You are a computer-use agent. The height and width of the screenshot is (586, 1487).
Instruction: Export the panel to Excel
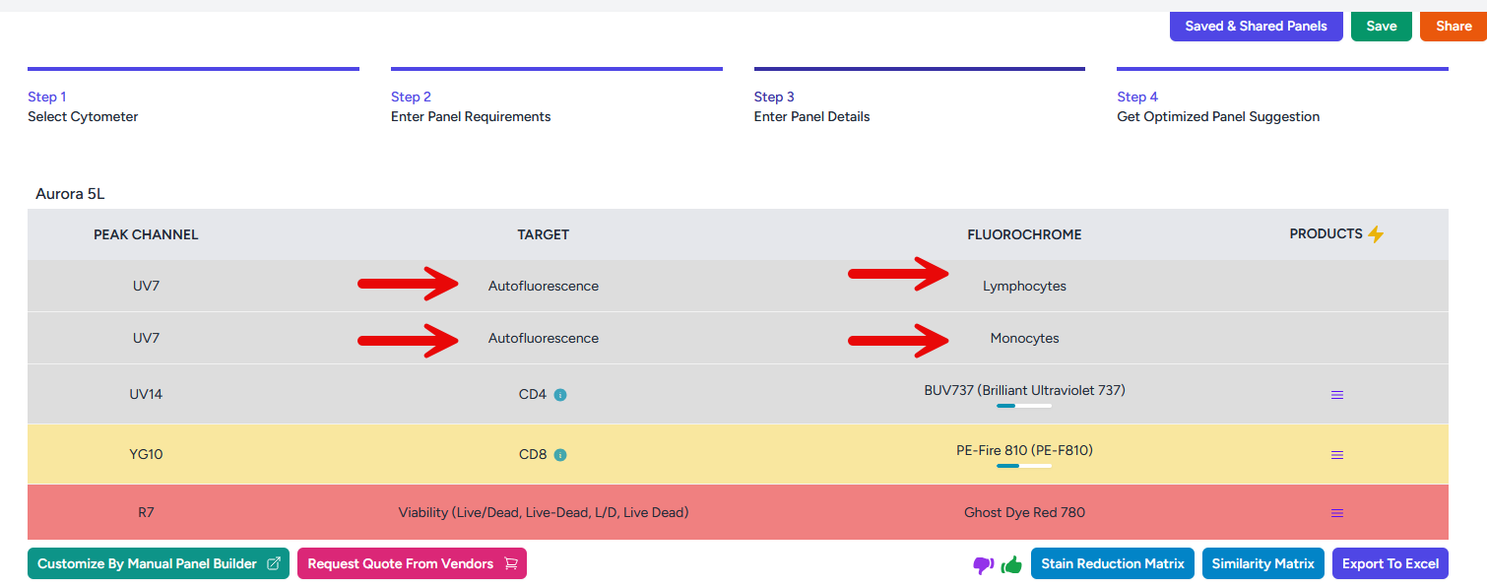coord(1390,564)
